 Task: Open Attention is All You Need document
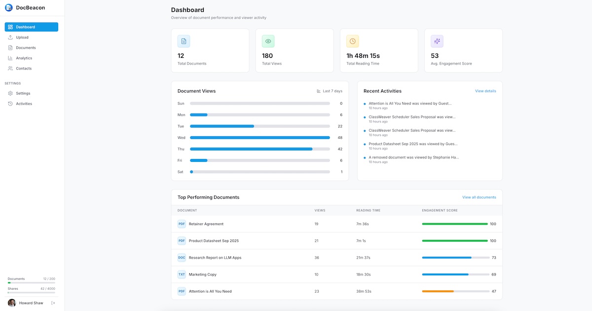(337, 291)
